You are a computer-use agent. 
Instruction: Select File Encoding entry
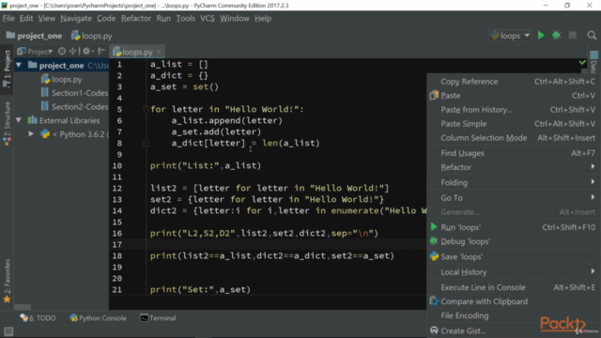tap(513, 315)
